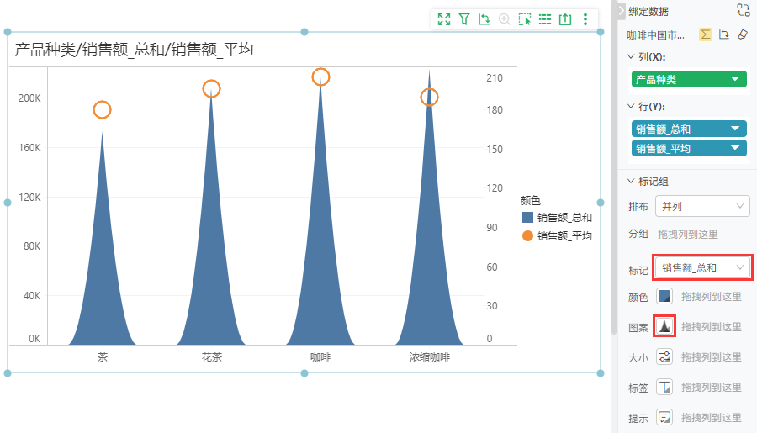This screenshot has height=433, width=757.
Task: Open the 标记 销售额_总和 selector
Action: (702, 267)
